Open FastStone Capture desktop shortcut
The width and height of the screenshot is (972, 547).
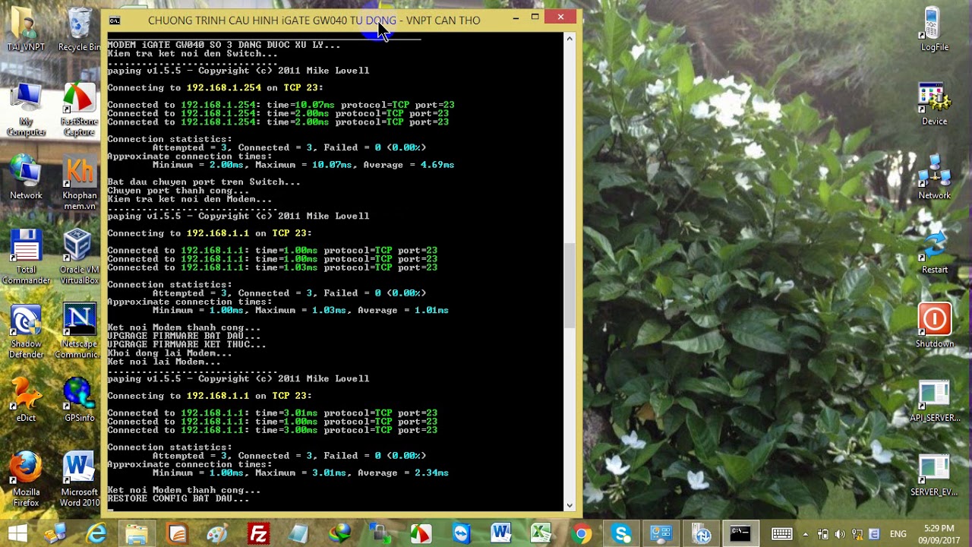click(x=79, y=110)
